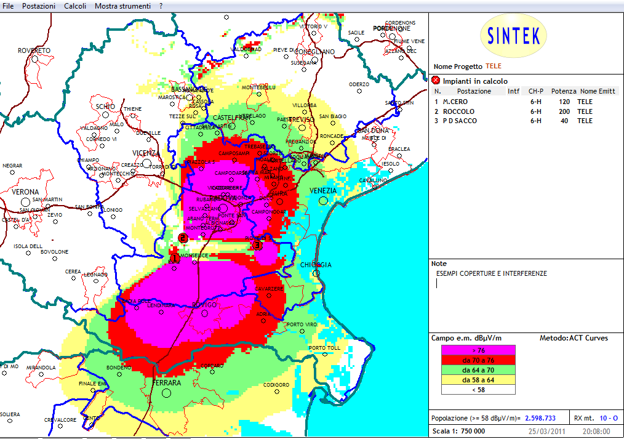This screenshot has height=439, width=624.
Task: Click transmitter marker 1 near Monselice
Action: [x=174, y=259]
